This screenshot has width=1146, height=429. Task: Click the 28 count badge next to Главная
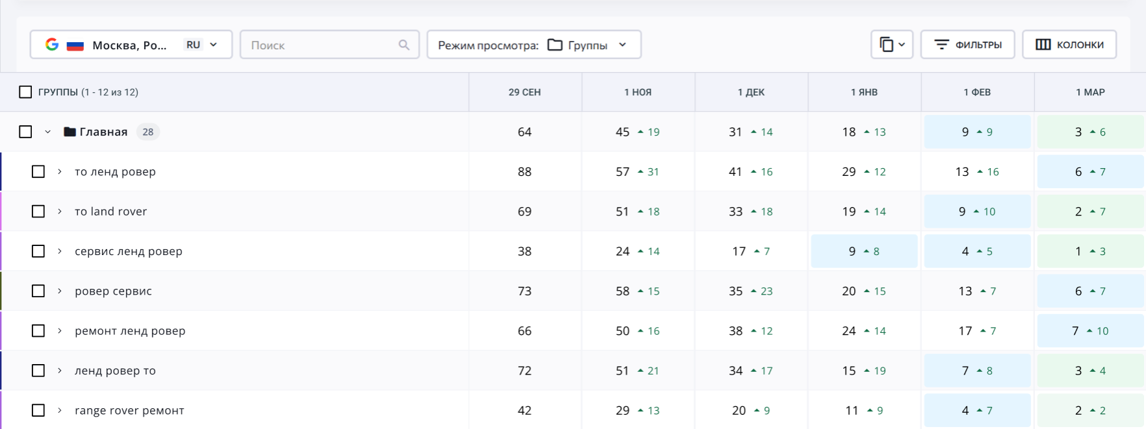pyautogui.click(x=148, y=132)
